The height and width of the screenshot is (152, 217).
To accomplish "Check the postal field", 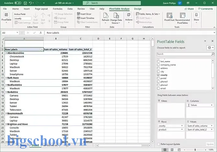I will coord(158,78).
